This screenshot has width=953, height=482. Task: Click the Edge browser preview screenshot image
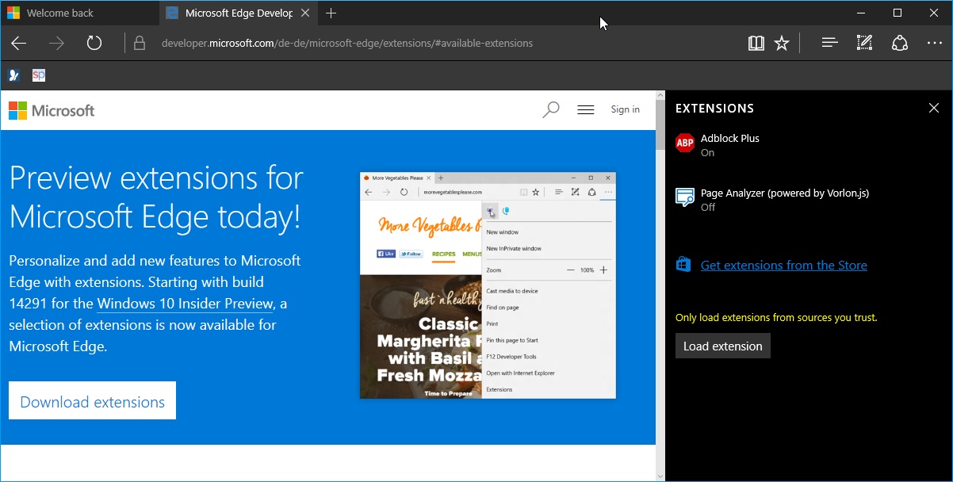[488, 285]
